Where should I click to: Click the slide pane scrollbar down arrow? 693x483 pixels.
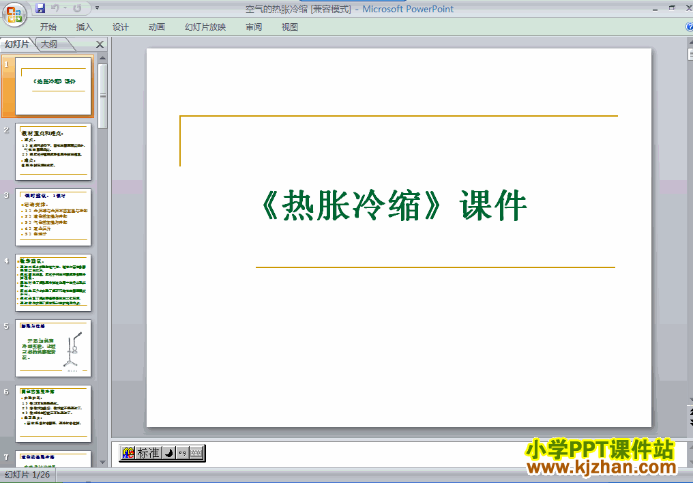[x=102, y=463]
